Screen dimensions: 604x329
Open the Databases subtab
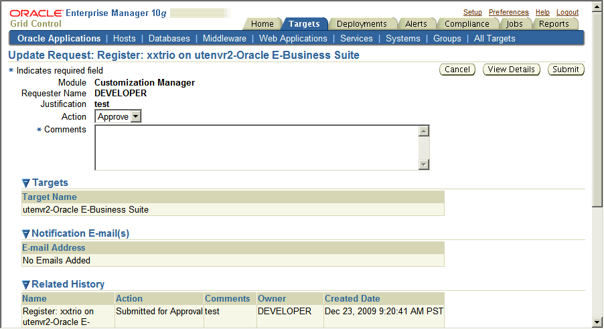pos(169,39)
